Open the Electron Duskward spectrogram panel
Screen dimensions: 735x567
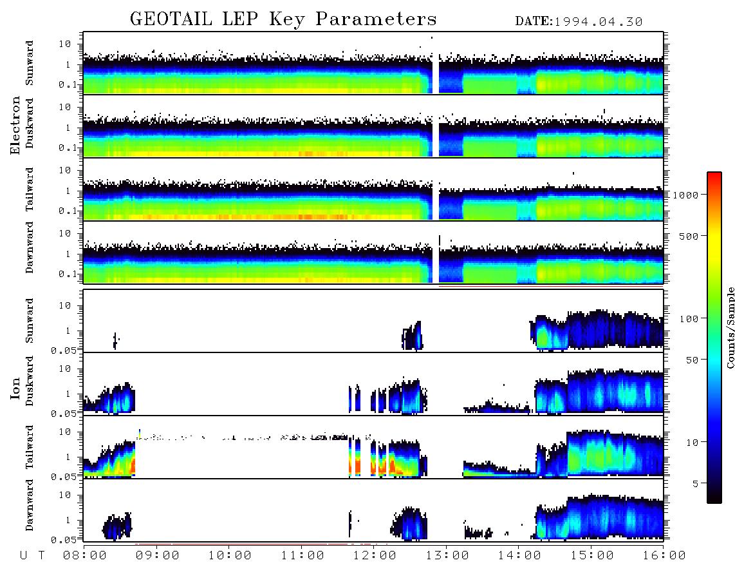click(373, 126)
